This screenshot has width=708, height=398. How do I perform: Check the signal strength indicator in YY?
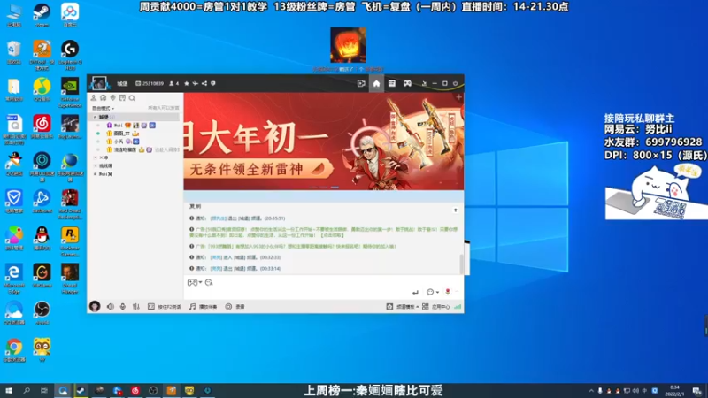pyautogui.click(x=458, y=306)
